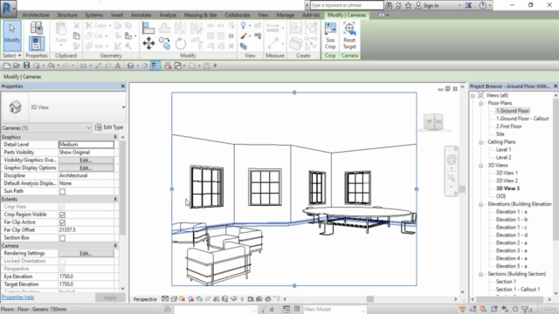This screenshot has height=314, width=559.
Task: Toggle the Thin Lines icon
Action: point(155,65)
